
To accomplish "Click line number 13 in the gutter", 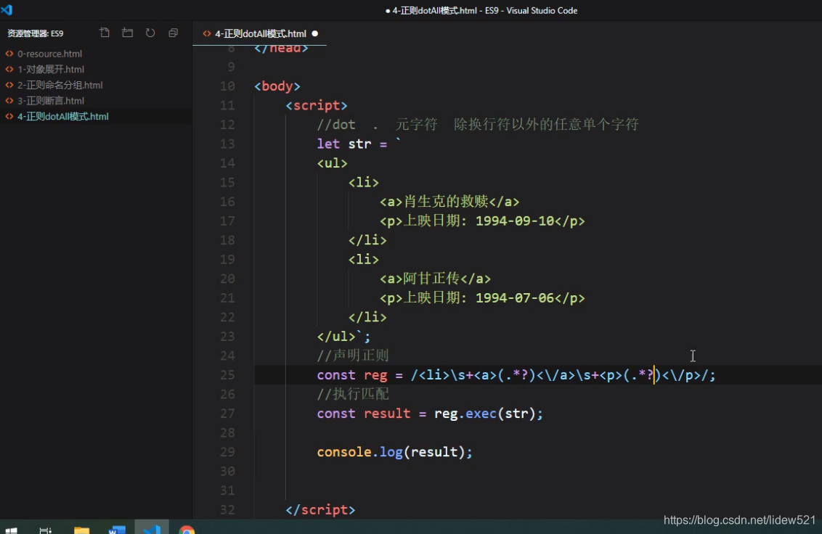I will click(227, 144).
